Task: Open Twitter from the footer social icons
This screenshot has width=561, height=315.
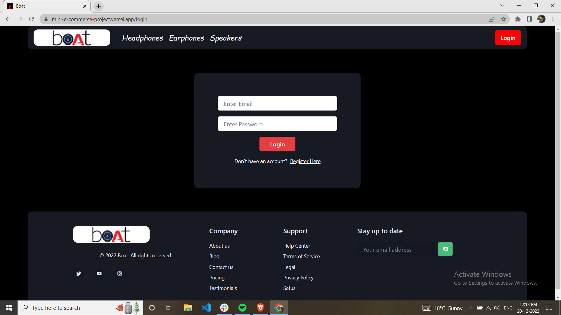Action: pyautogui.click(x=78, y=274)
